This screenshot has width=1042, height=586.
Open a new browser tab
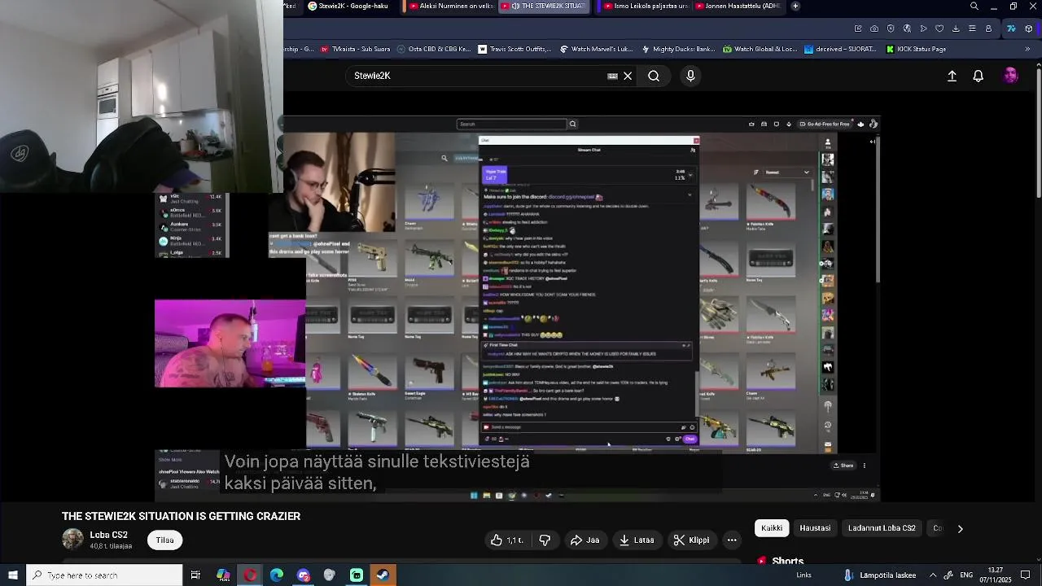coord(795,7)
